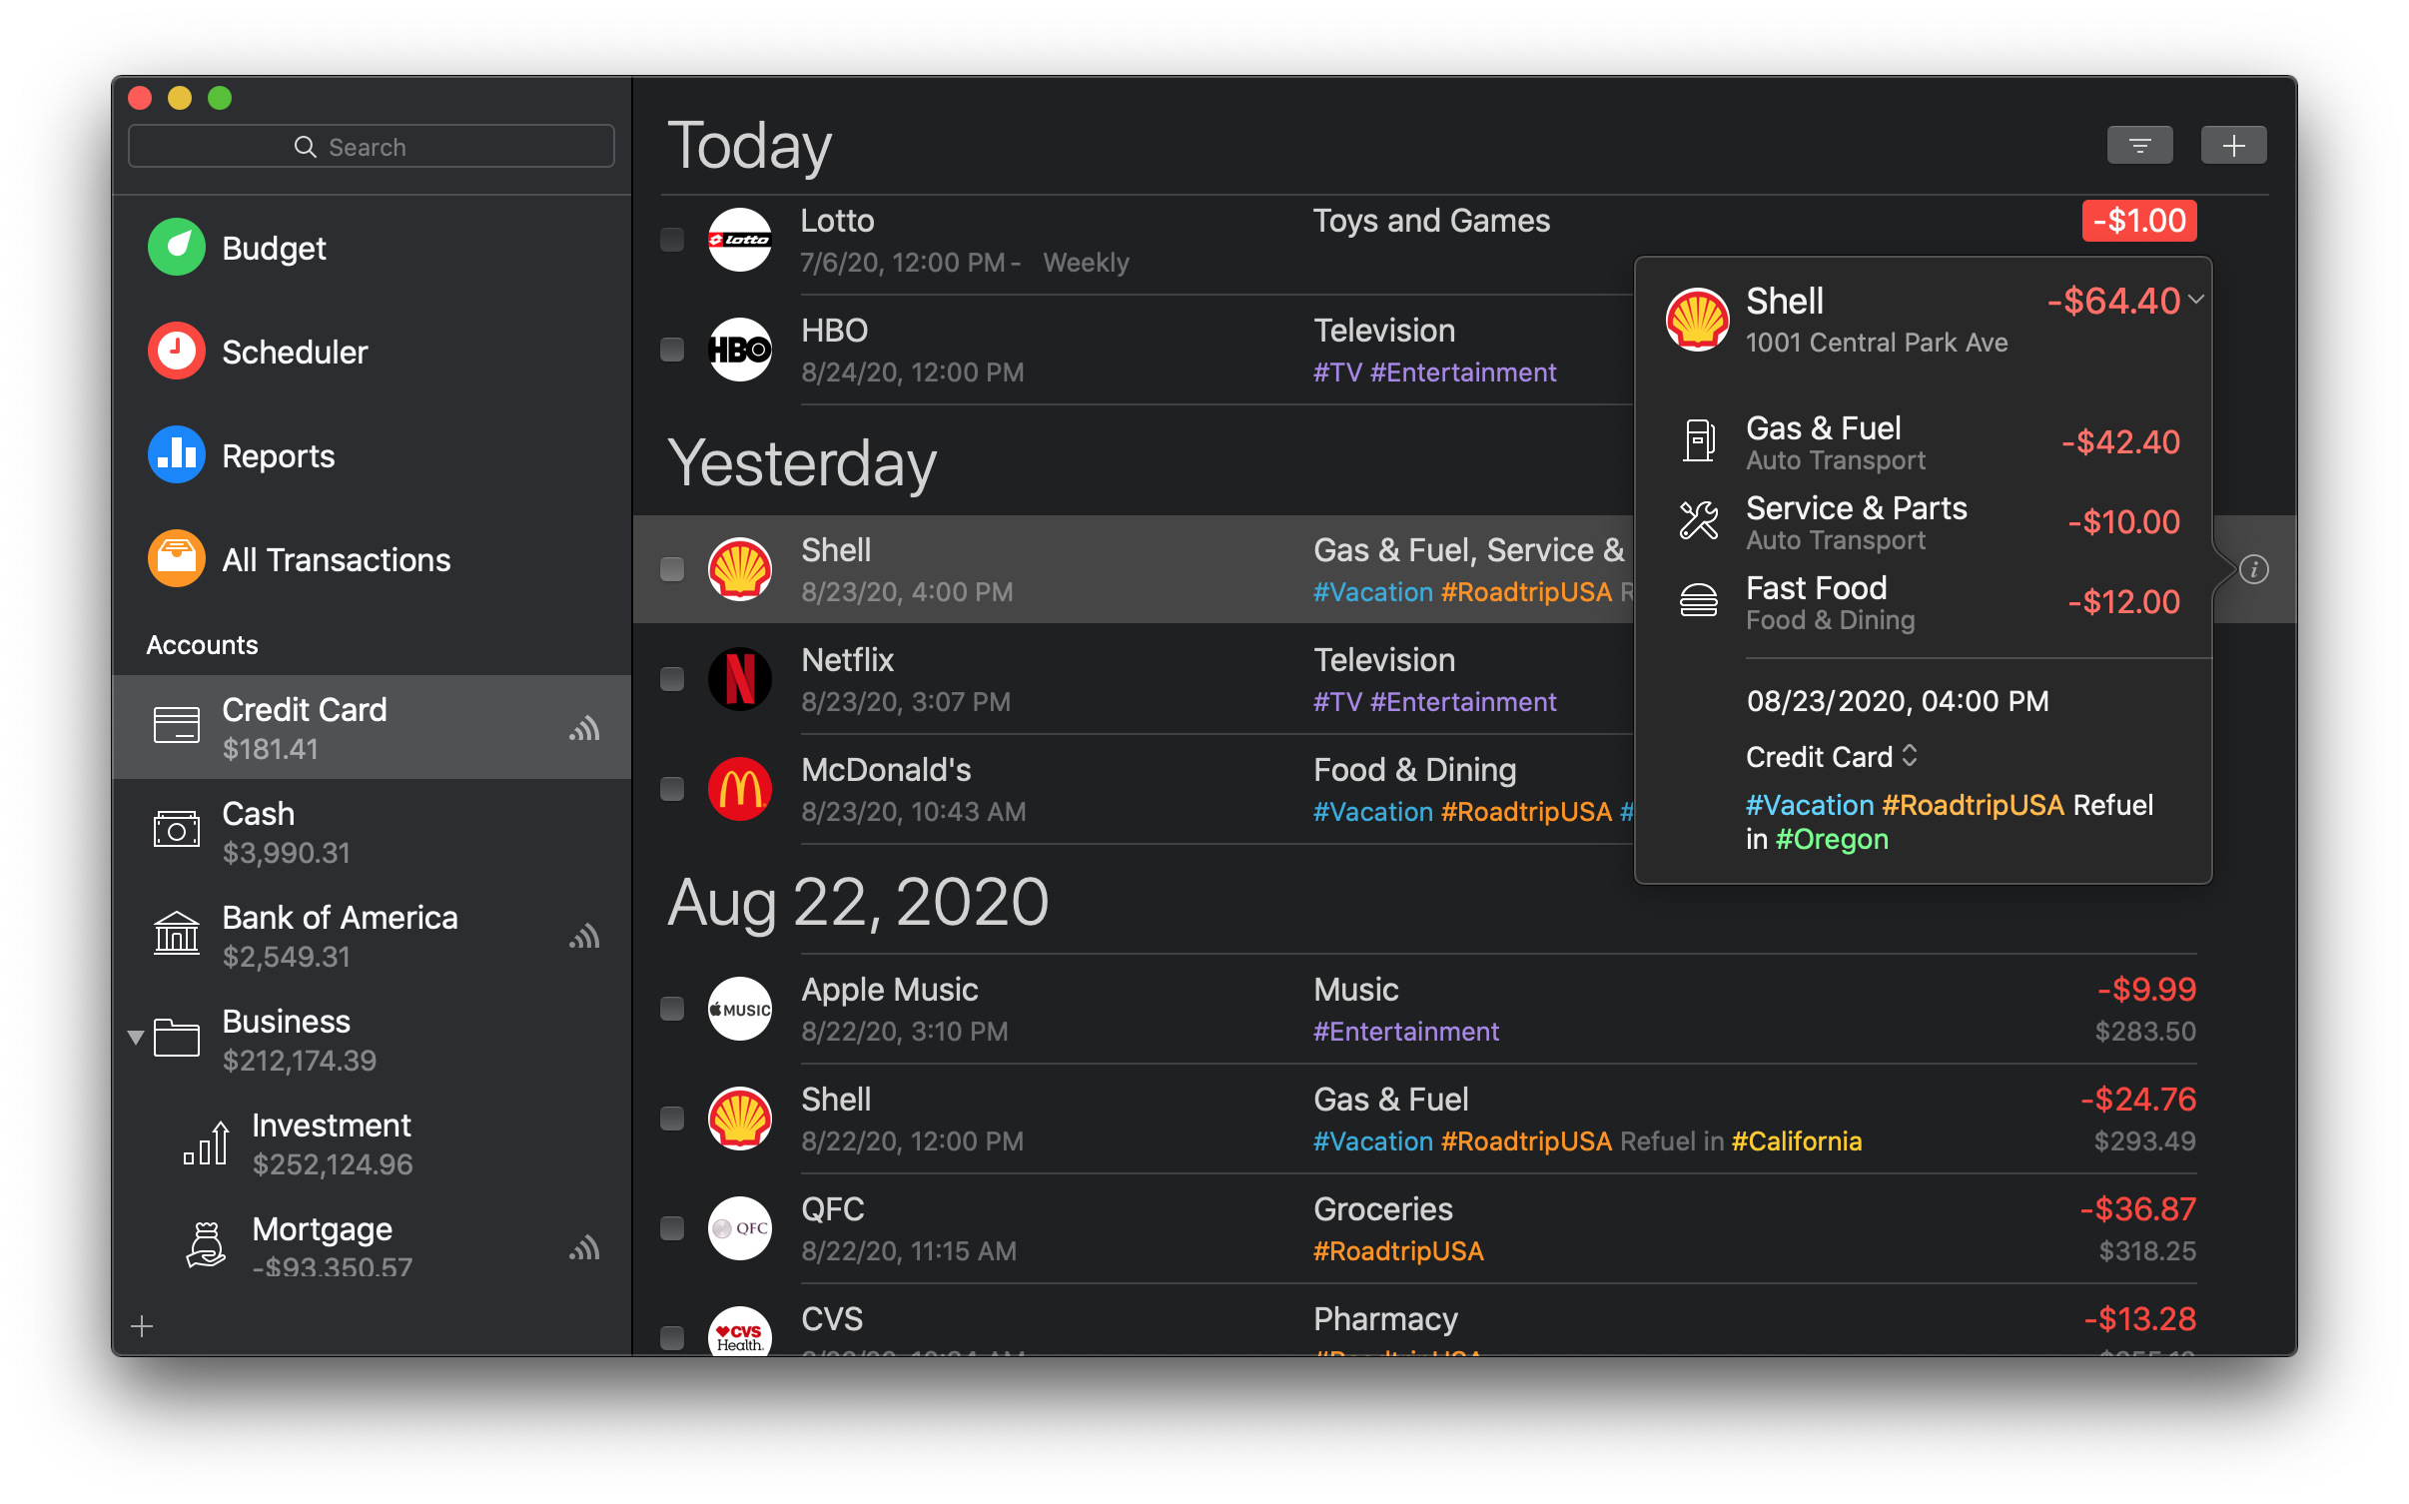Click the info icon on Shell row
The height and width of the screenshot is (1504, 2409).
pyautogui.click(x=2253, y=569)
